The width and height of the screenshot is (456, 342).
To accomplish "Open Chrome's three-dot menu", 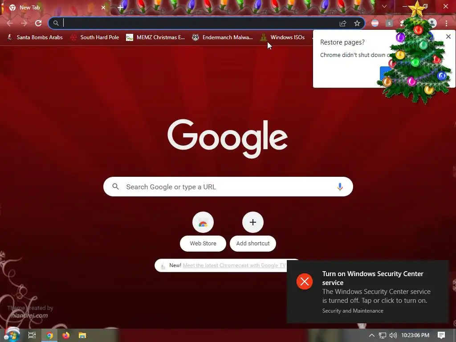I will tap(446, 23).
